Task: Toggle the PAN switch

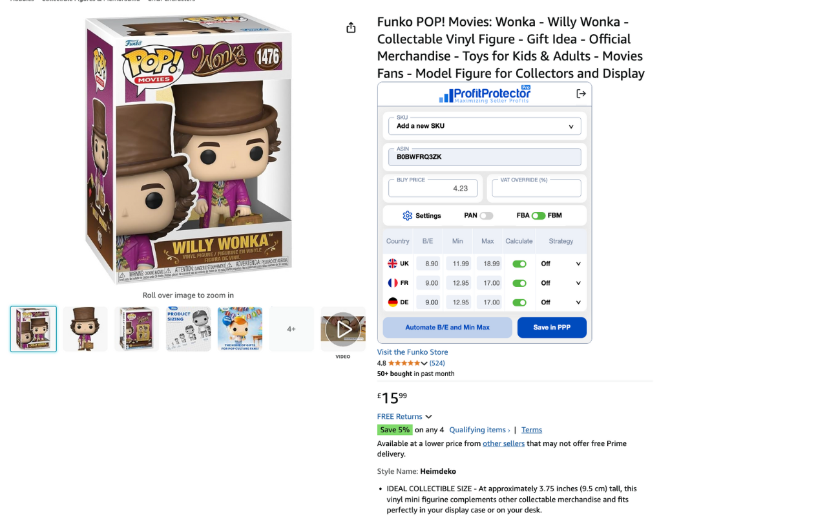Action: pyautogui.click(x=486, y=216)
